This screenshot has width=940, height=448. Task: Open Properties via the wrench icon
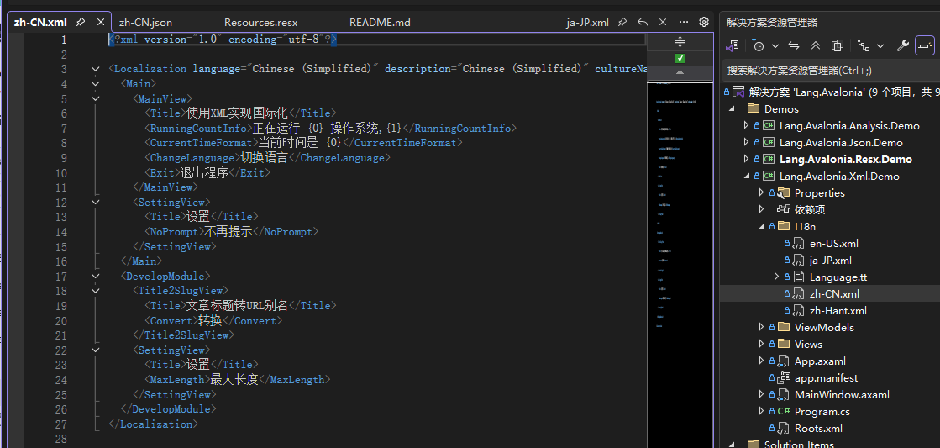tap(903, 45)
